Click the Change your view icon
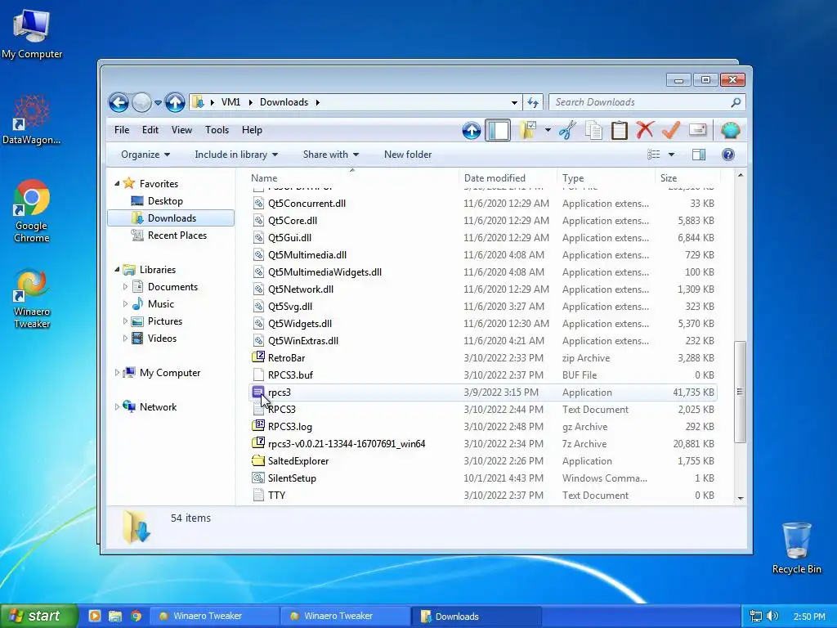Viewport: 837px width, 628px height. pos(654,155)
